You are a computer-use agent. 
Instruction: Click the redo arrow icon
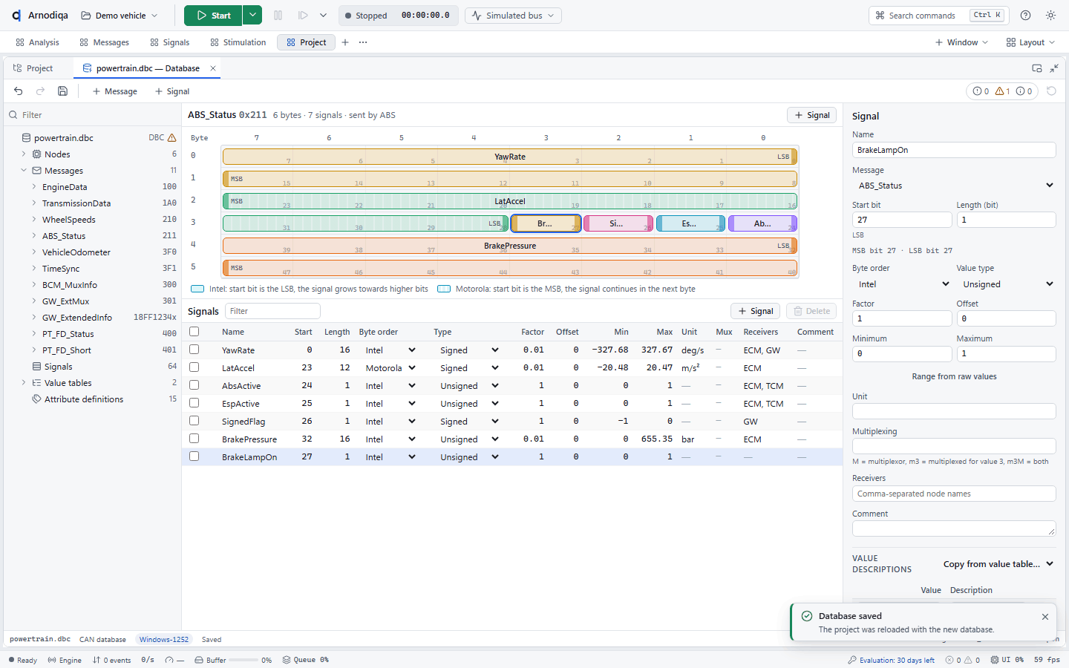click(x=41, y=91)
